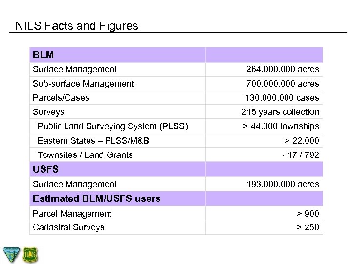Select the 'Parcel Management' label
The height and width of the screenshot is (264, 352).
click(72, 214)
